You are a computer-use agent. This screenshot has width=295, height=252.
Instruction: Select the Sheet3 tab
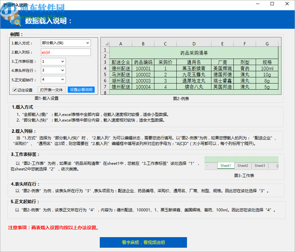point(260,165)
